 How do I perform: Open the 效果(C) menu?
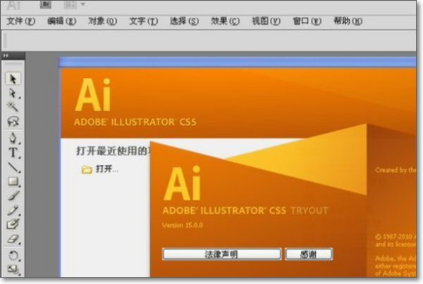pos(226,21)
